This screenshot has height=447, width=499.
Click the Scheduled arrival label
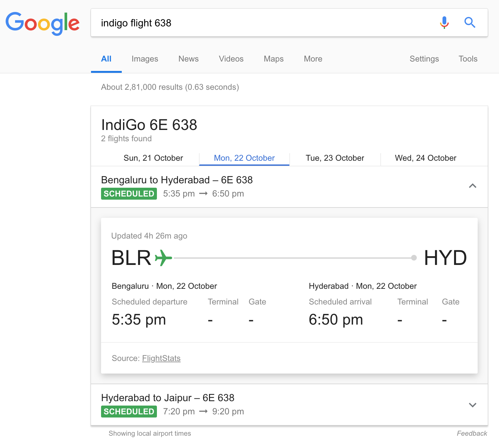[340, 302]
